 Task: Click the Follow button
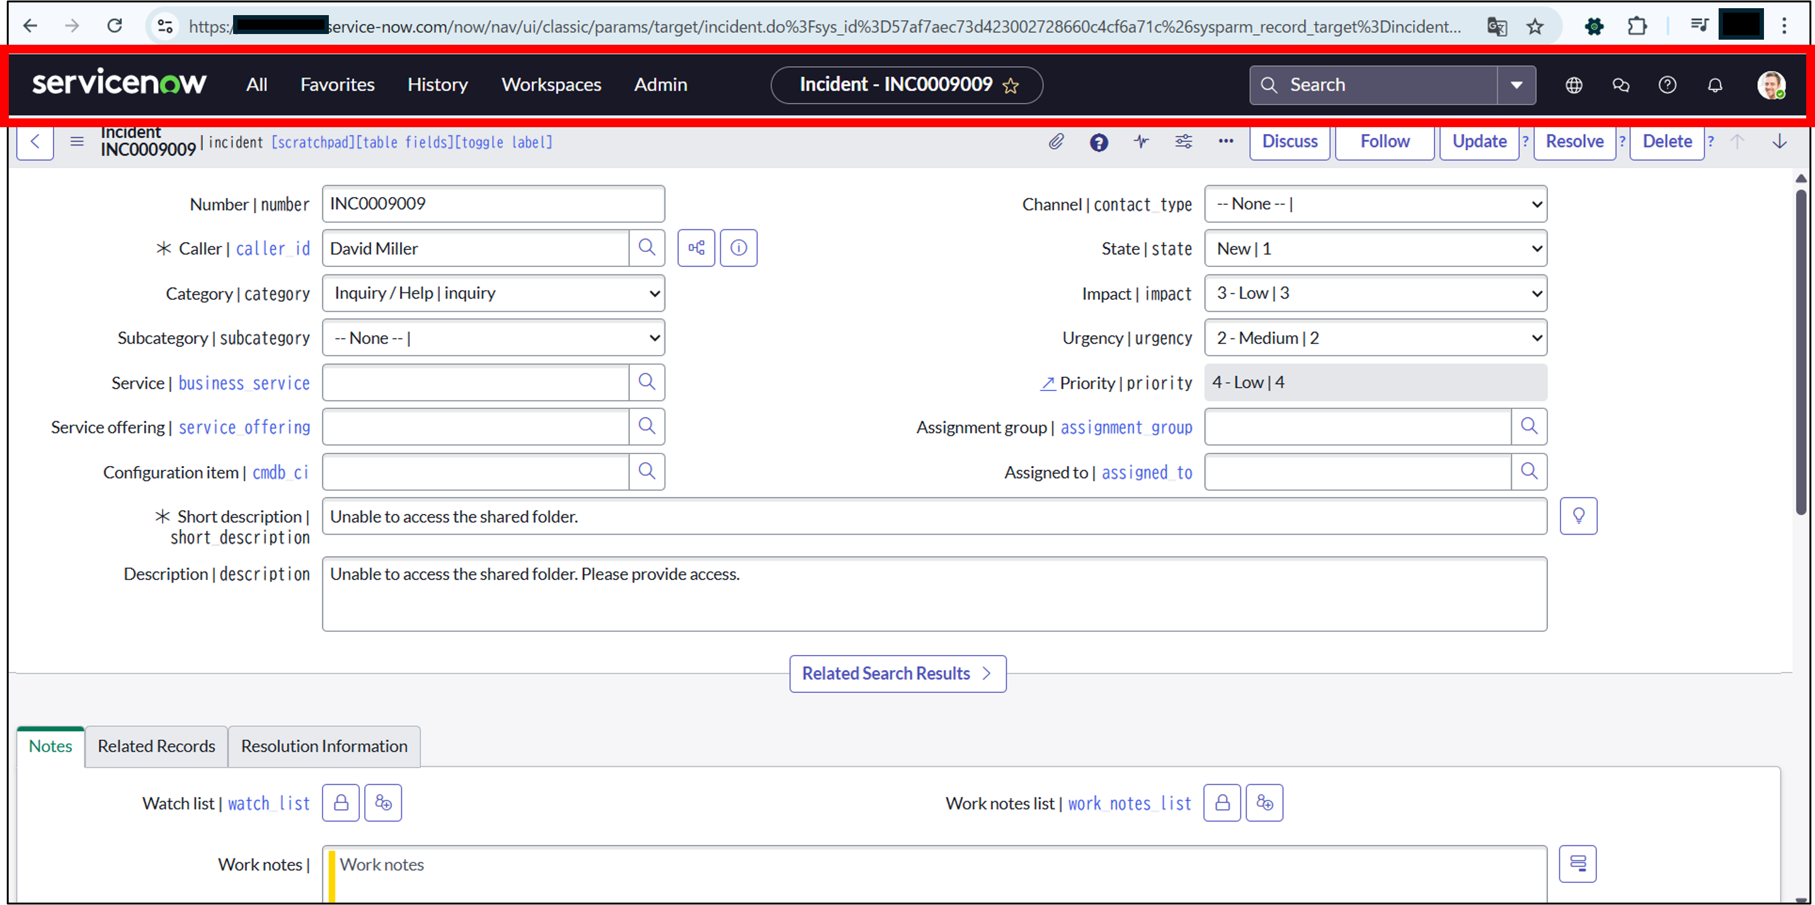pos(1385,142)
